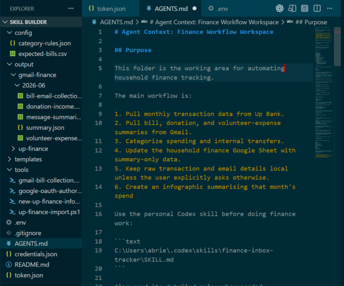Click the JSON icon of category-rules.json

point(13,43)
